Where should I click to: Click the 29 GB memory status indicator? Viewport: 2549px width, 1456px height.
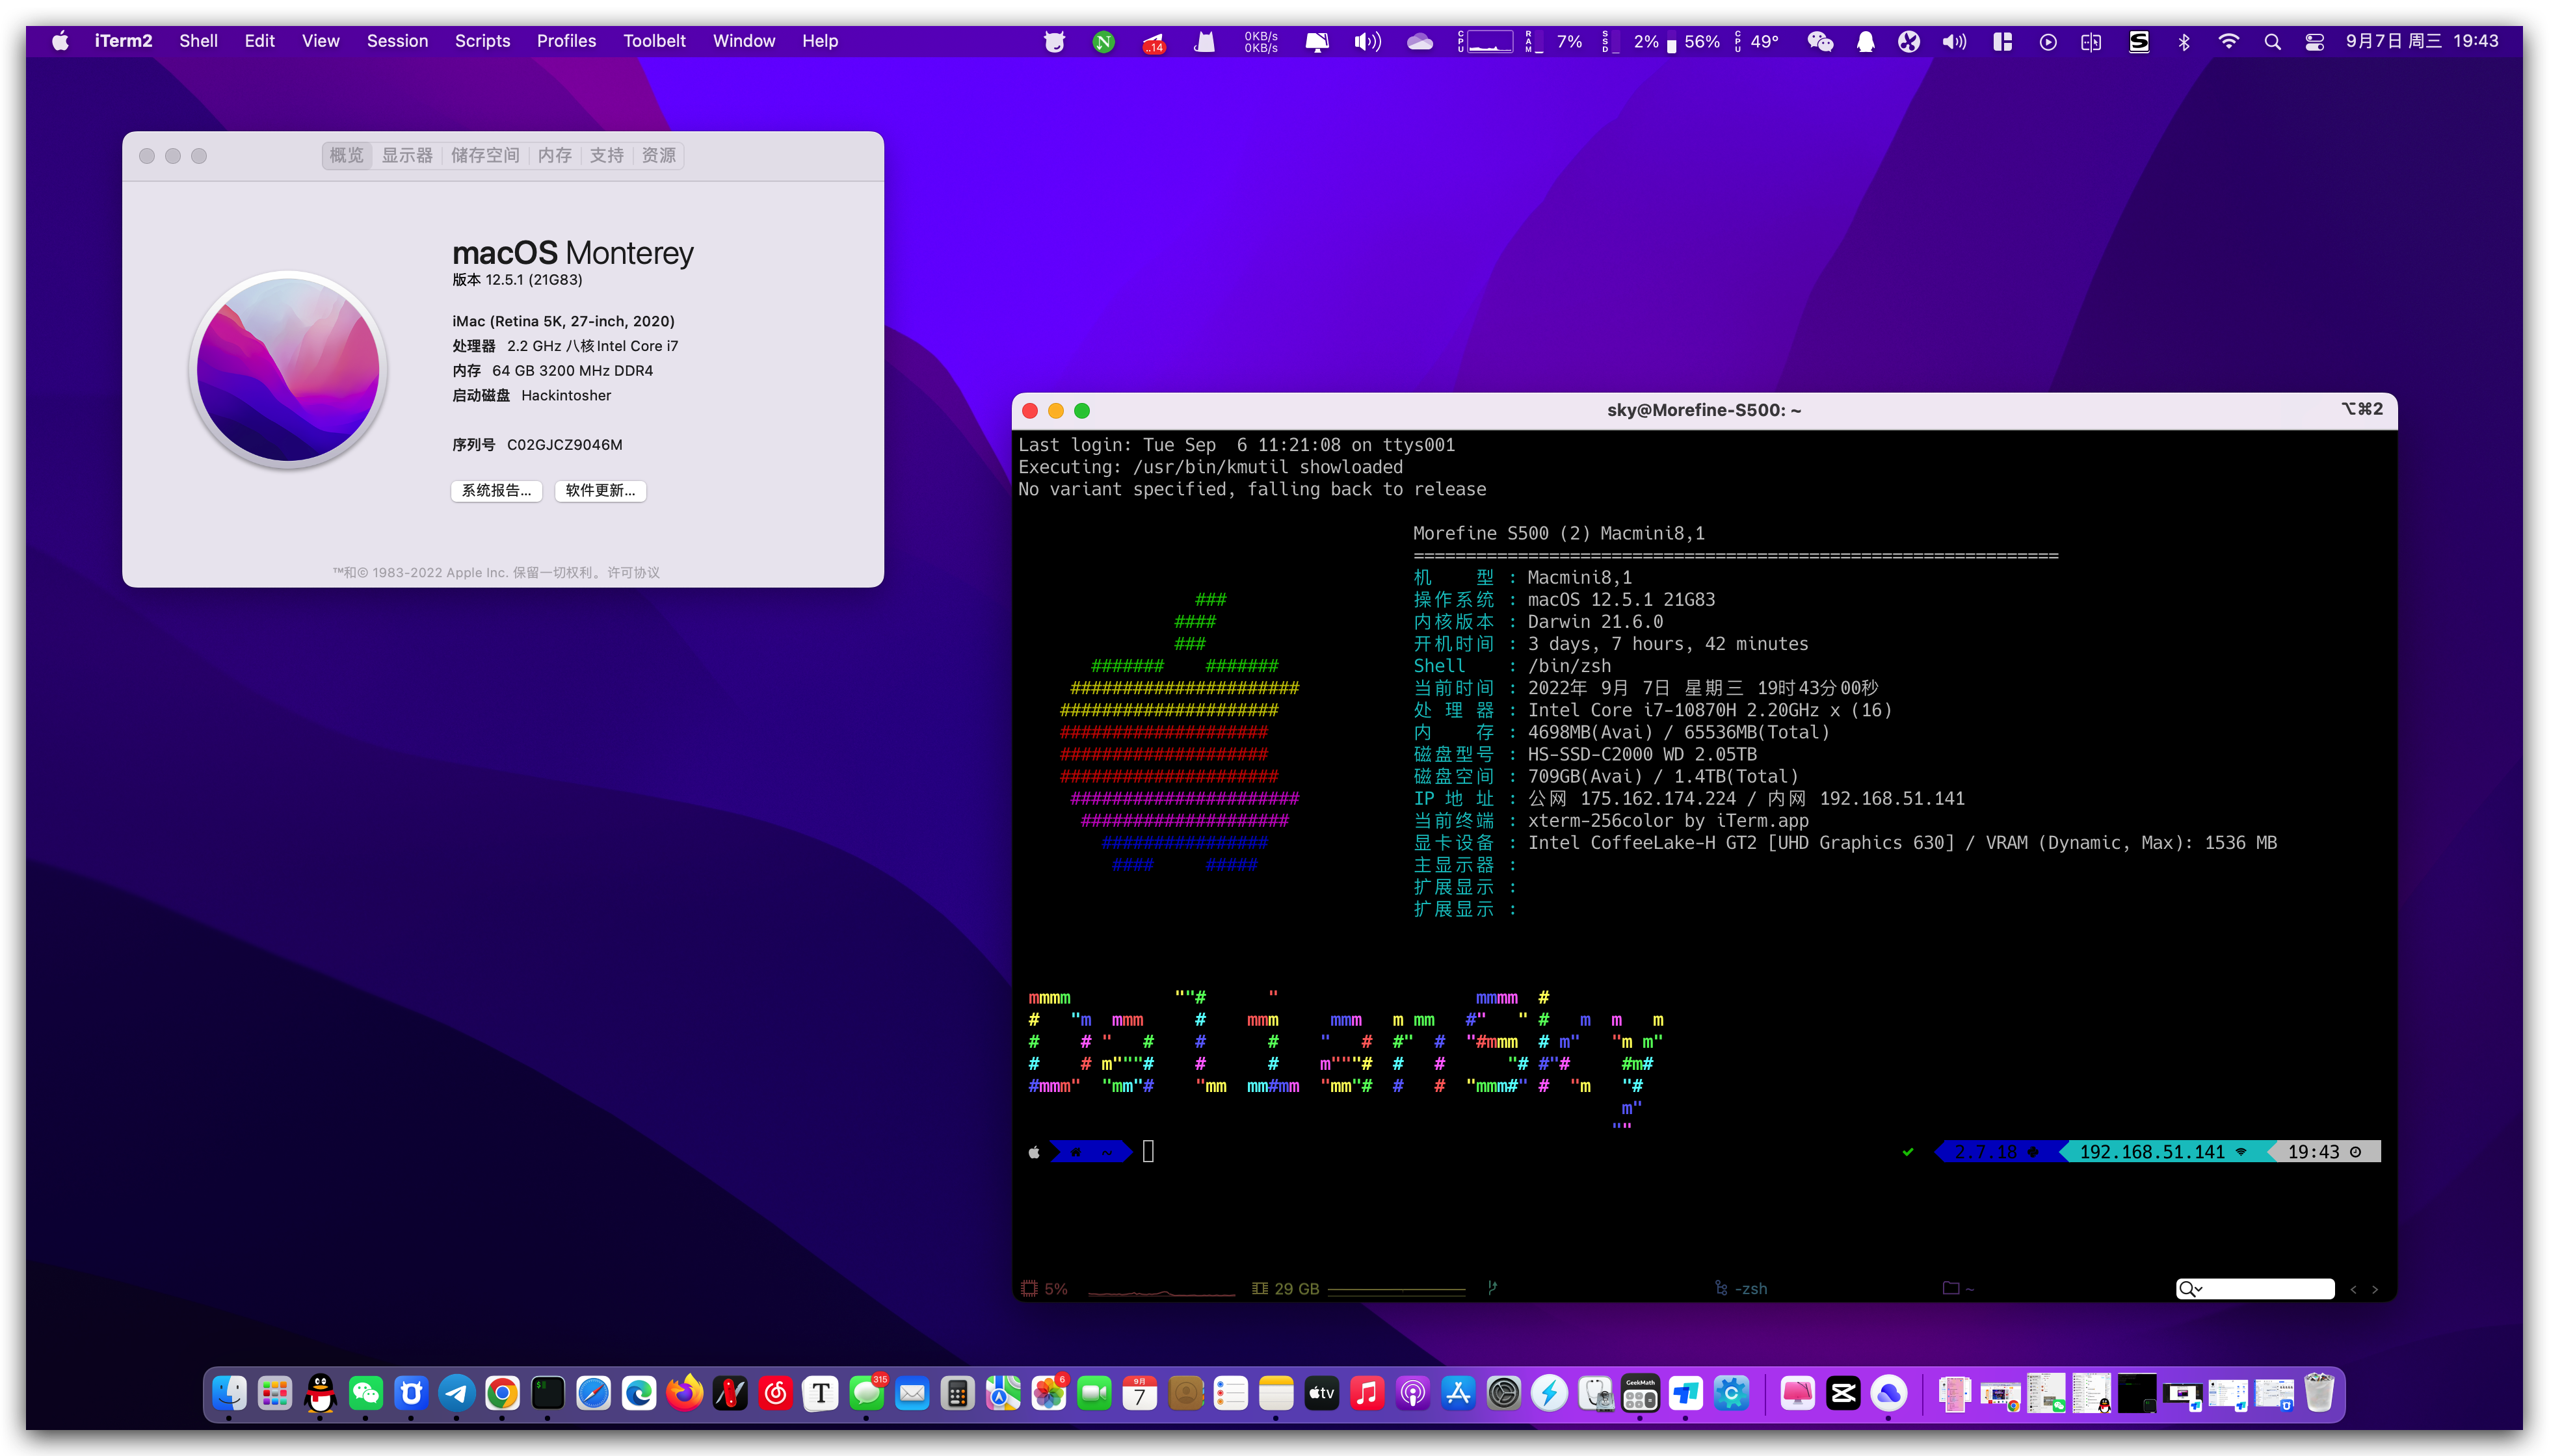1286,1288
